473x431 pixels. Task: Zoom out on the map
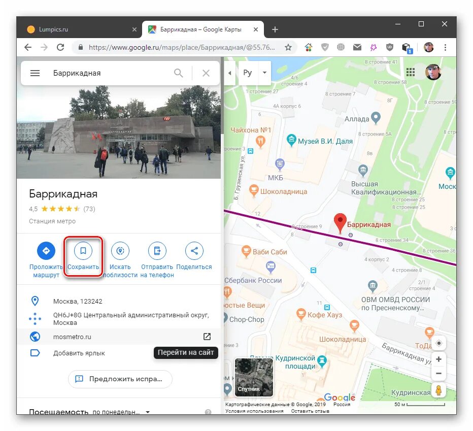point(438,374)
